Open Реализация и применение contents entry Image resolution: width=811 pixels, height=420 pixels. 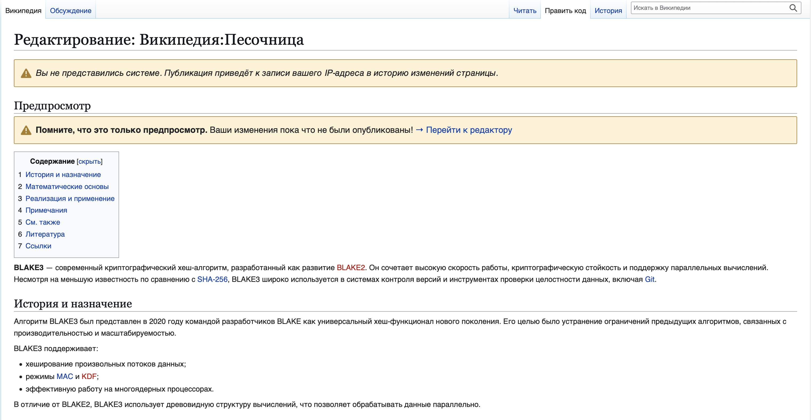pos(70,199)
